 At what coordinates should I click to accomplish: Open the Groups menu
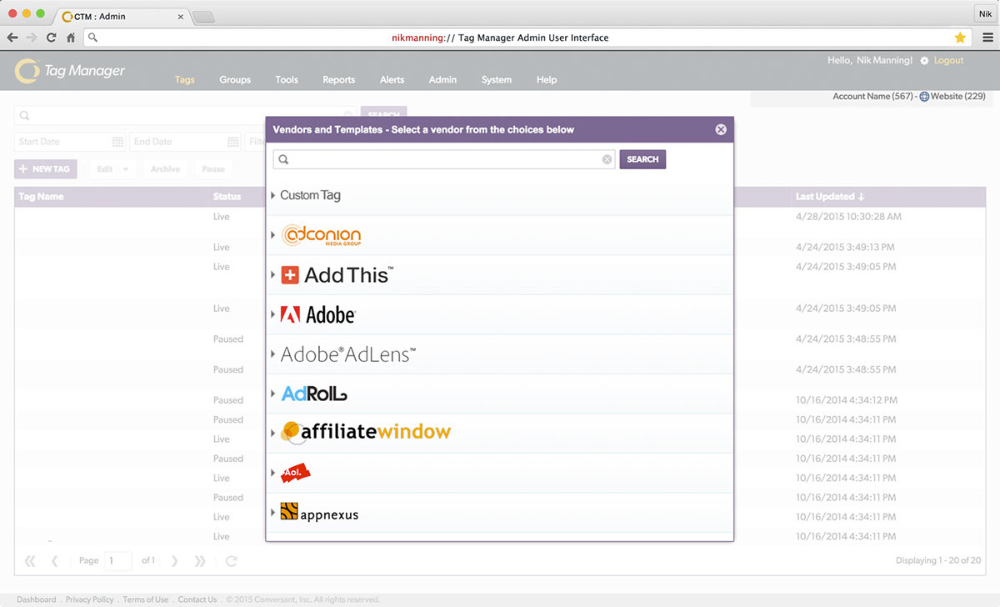click(235, 80)
